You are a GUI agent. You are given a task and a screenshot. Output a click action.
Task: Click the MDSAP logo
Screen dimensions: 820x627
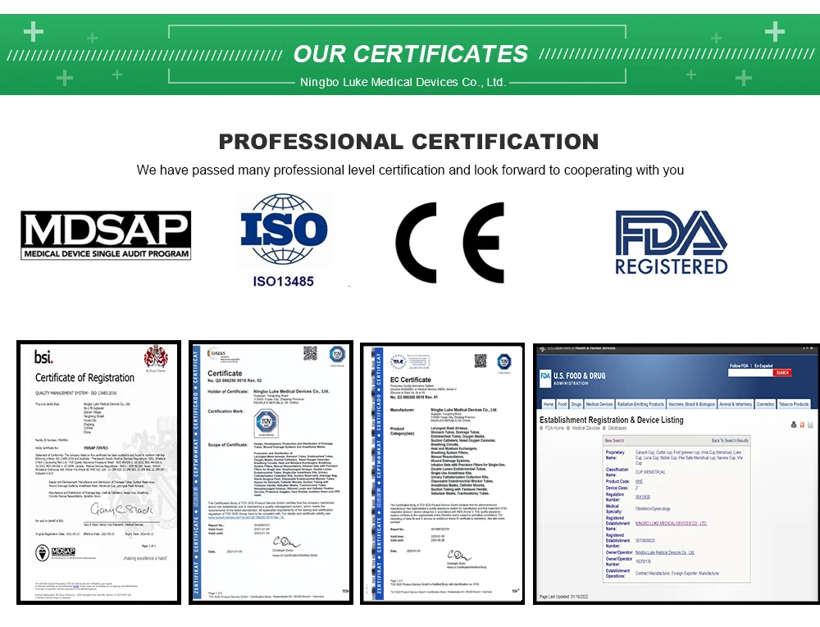[106, 235]
